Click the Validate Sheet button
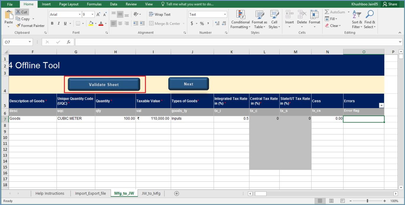405x205 pixels. [104, 84]
